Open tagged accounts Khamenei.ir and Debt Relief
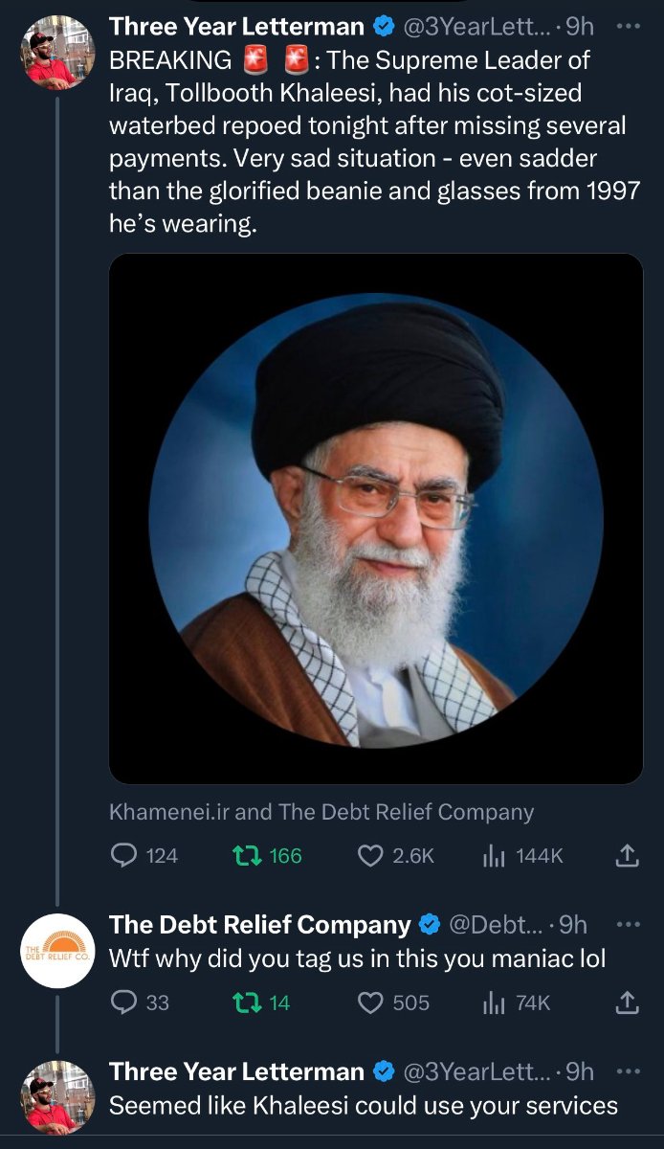664x1149 pixels. point(321,812)
